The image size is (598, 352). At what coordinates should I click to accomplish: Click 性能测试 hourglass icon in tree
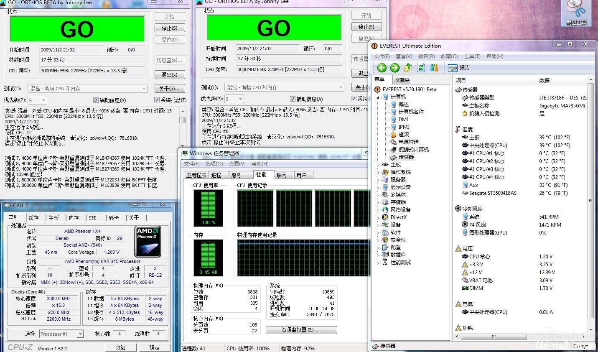(x=385, y=263)
